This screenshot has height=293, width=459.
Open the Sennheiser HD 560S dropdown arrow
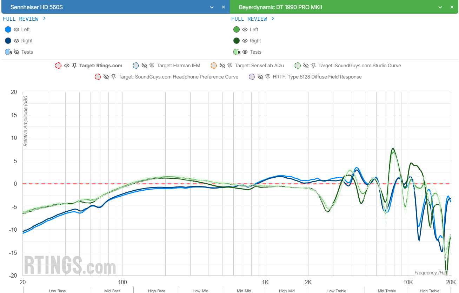pos(212,7)
